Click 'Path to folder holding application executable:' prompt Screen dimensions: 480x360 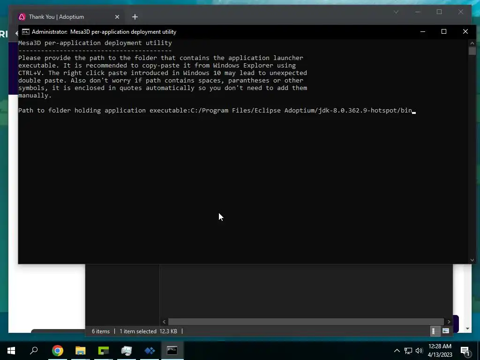tap(105, 111)
